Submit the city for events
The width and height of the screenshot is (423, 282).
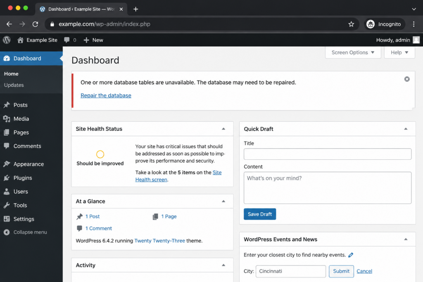341,271
